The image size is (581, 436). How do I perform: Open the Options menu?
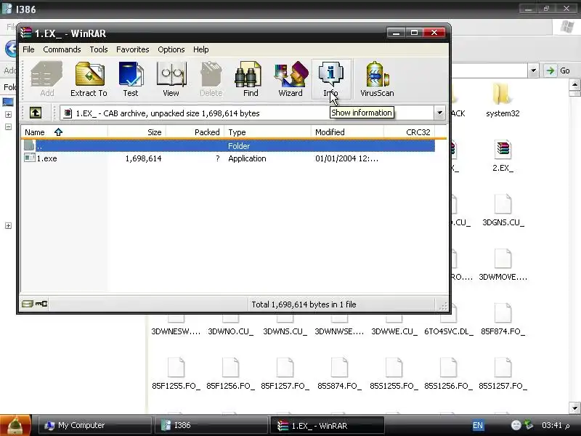(x=171, y=49)
